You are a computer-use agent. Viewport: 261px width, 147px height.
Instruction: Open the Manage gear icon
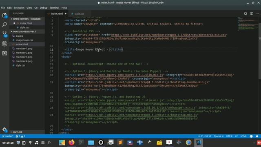point(4,130)
